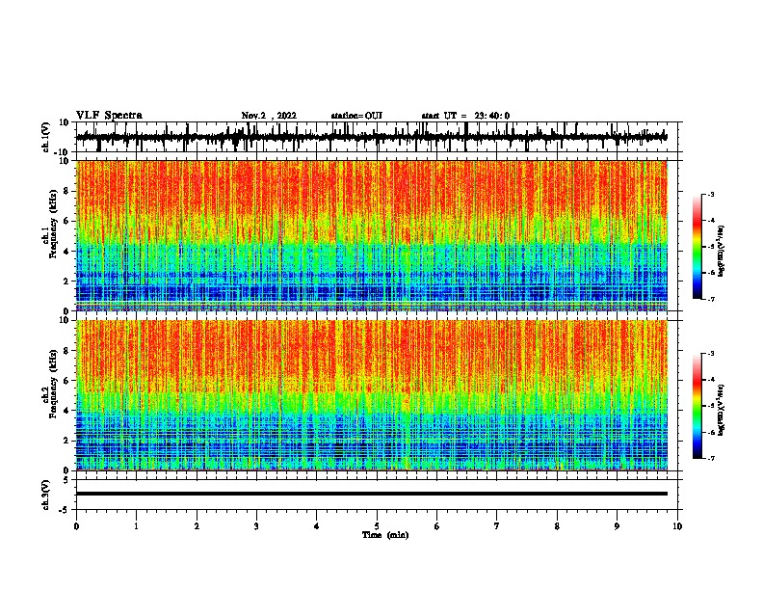763x590 pixels.
Task: Click the "-5" label on ch.2 color bar
Action: point(710,406)
